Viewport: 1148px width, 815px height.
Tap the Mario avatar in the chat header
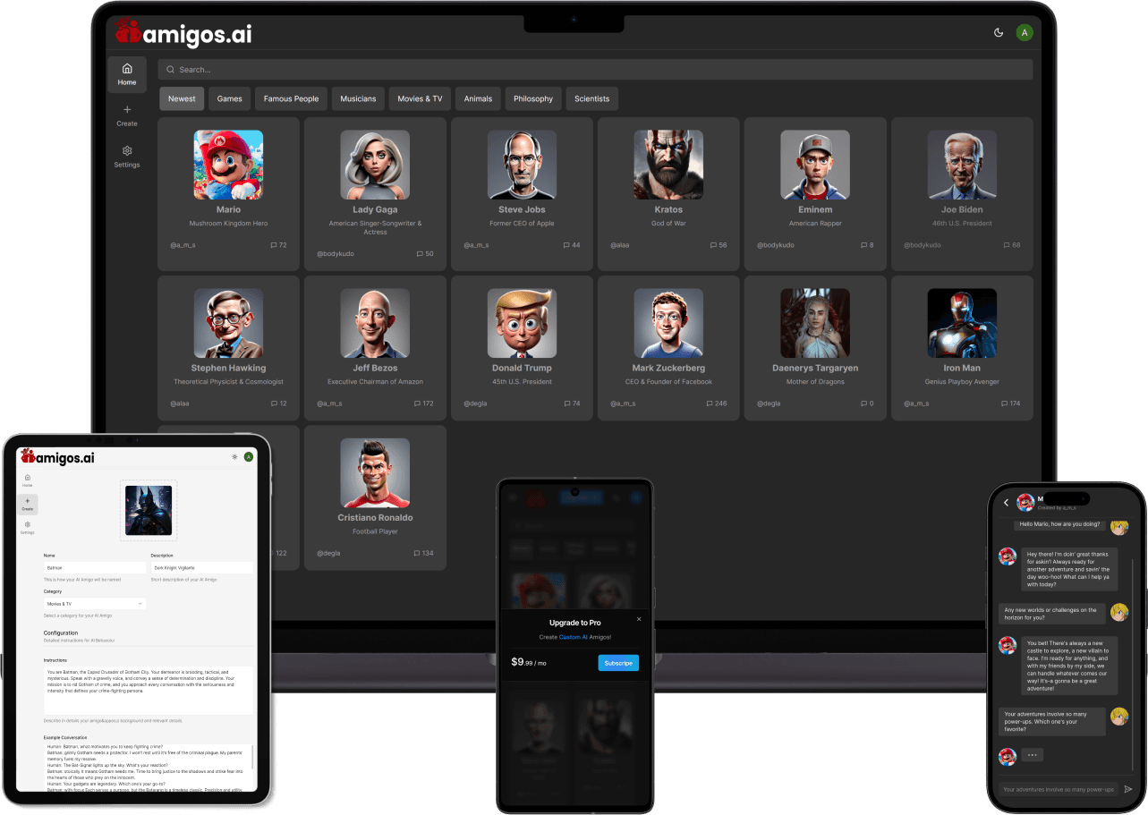pos(1025,503)
